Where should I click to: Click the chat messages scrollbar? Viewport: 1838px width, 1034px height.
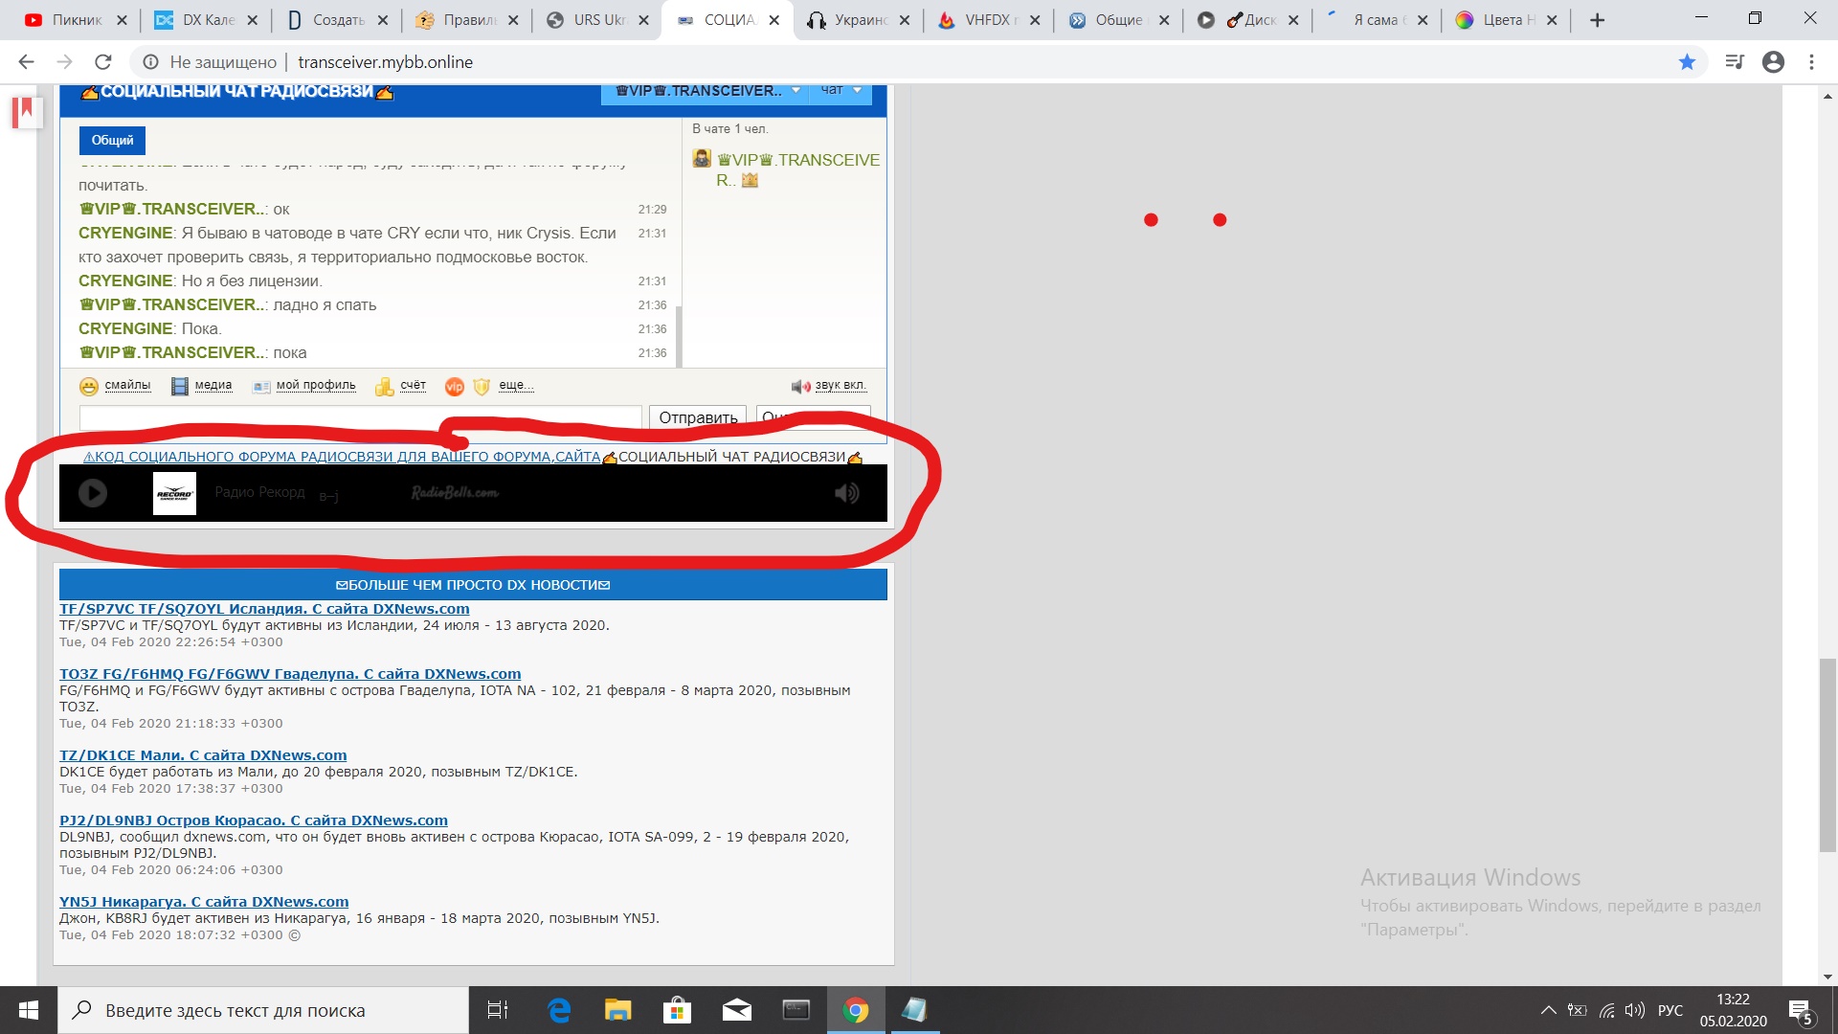point(679,335)
